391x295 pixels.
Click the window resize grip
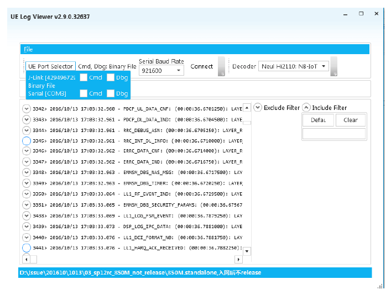pyautogui.click(x=380, y=287)
